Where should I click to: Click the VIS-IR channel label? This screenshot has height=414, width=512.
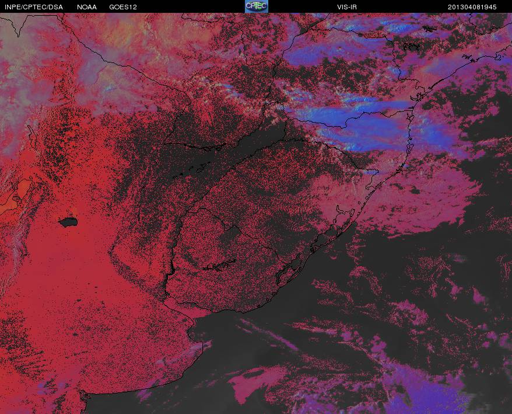tap(347, 7)
